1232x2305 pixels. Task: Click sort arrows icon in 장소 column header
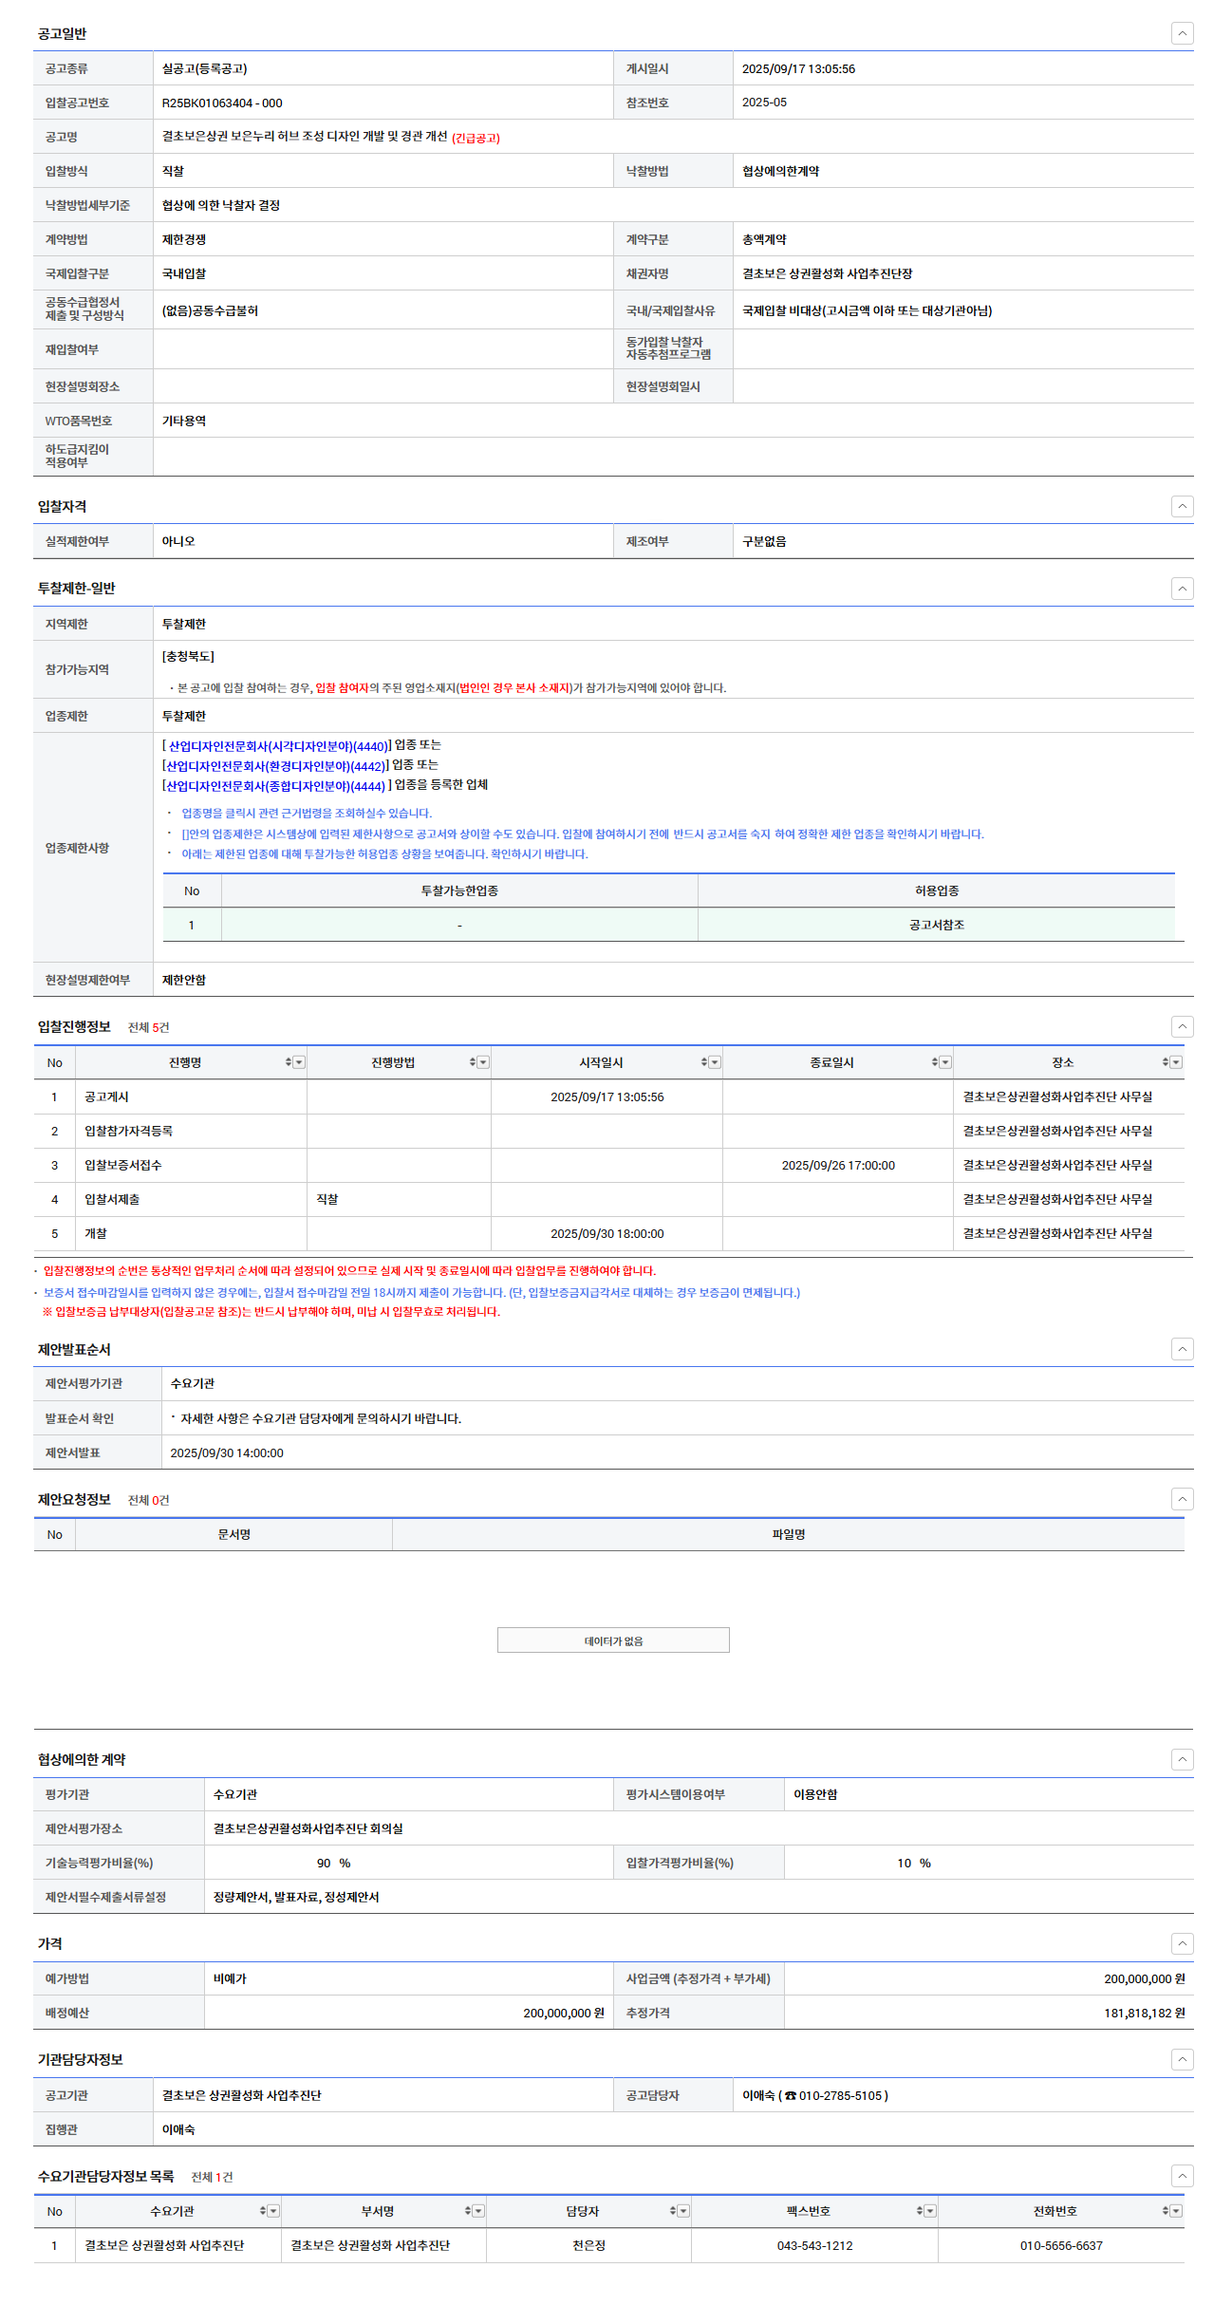click(1166, 1062)
